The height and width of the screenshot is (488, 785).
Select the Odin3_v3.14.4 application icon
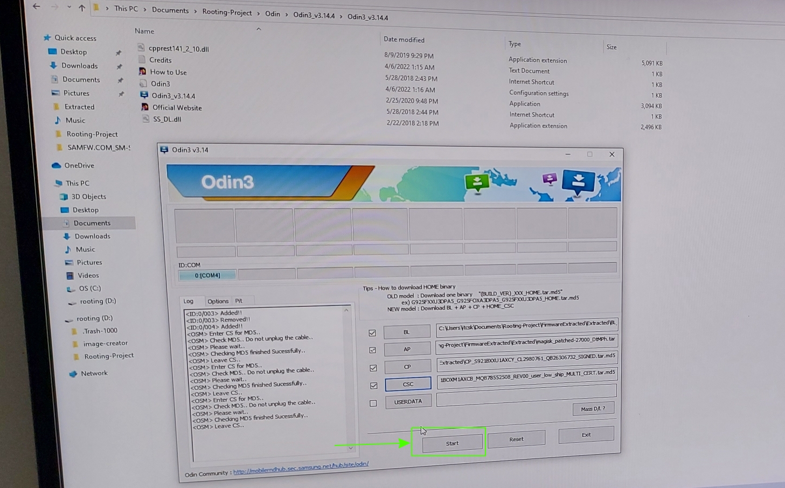click(144, 95)
